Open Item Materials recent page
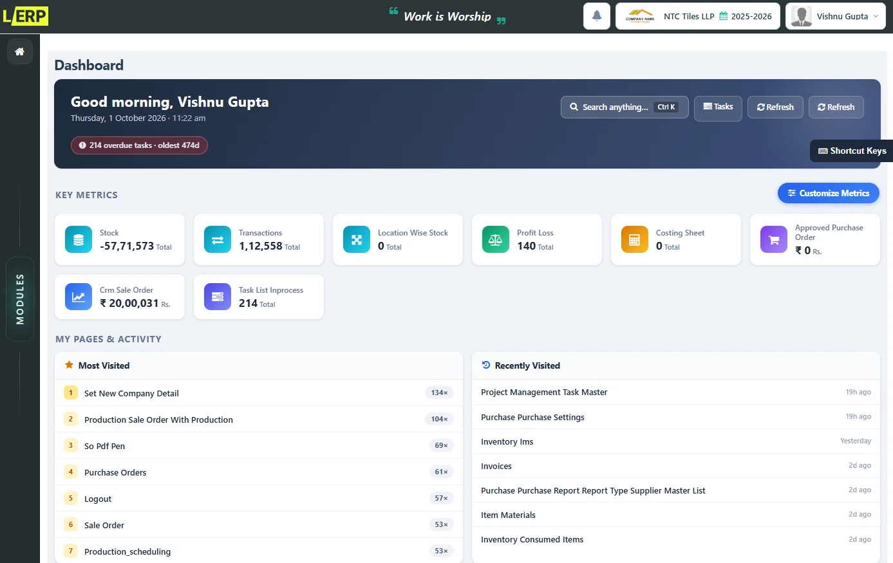The height and width of the screenshot is (563, 893). pyautogui.click(x=676, y=515)
